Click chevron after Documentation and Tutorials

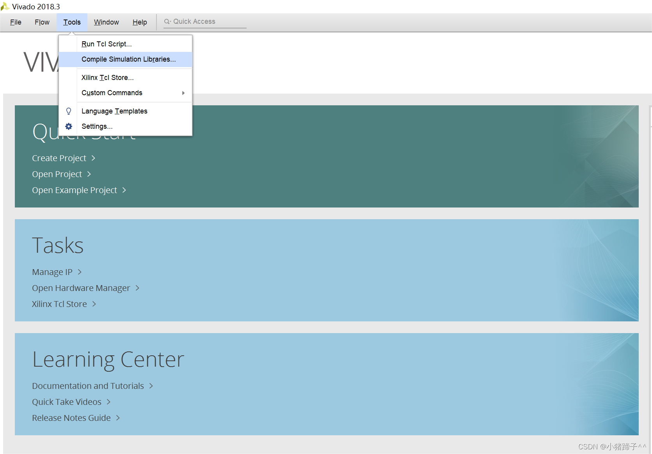click(151, 386)
